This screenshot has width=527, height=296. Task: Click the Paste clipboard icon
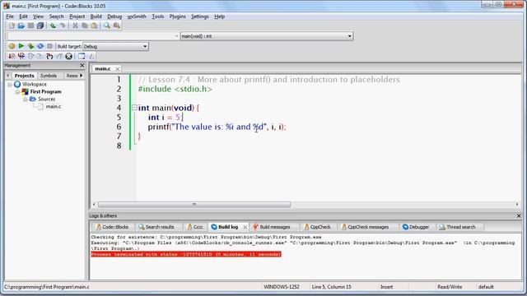(x=95, y=25)
